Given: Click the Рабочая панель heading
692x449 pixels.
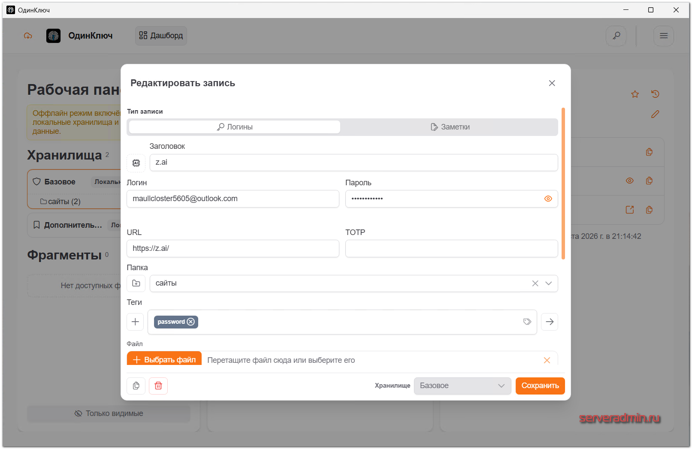Looking at the screenshot, I should [74, 90].
